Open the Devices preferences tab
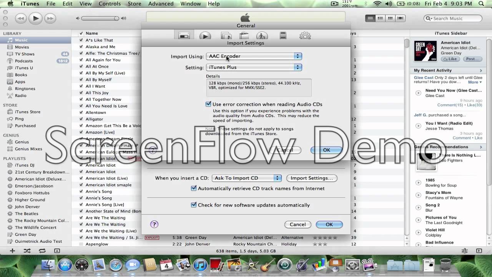 point(283,36)
